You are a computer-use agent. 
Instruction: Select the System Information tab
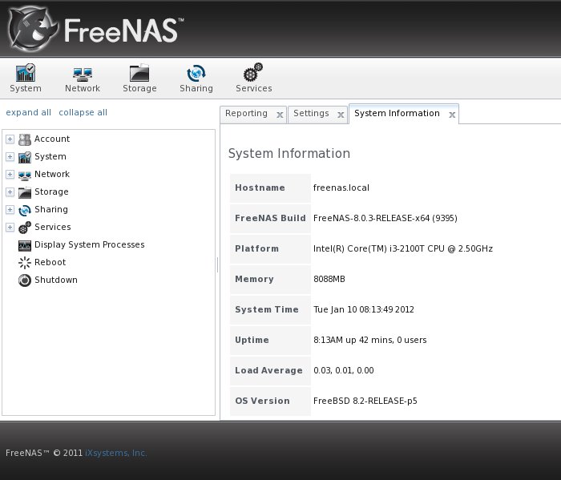pos(397,113)
